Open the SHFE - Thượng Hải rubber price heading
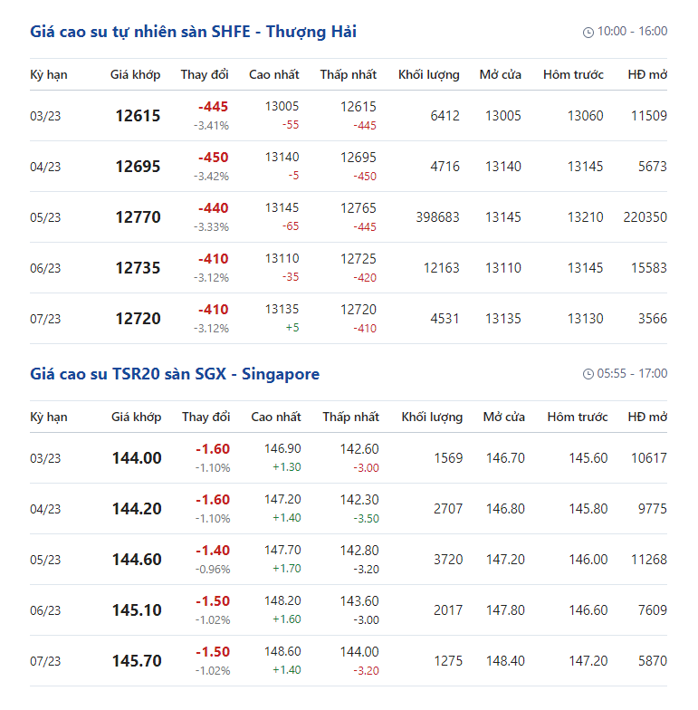This screenshot has height=710, width=698. (194, 32)
